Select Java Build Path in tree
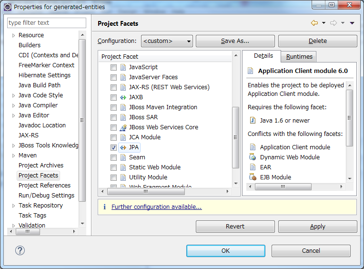This screenshot has height=269, width=364. [39, 85]
